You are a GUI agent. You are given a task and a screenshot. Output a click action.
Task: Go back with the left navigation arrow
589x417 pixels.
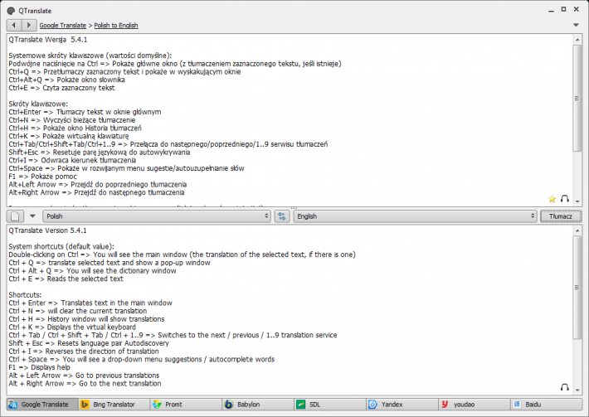14,25
